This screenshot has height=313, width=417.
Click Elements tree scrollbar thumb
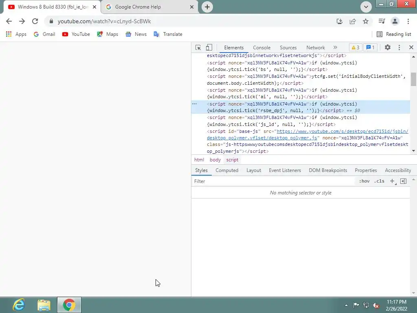(413, 79)
